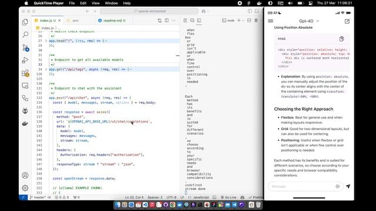Kill the terminal with the trash icon
This screenshot has height=211, width=376.
coord(256,21)
